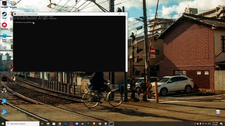Open the second Chrome taskbar icon
225x126 pixels.
[100, 124]
